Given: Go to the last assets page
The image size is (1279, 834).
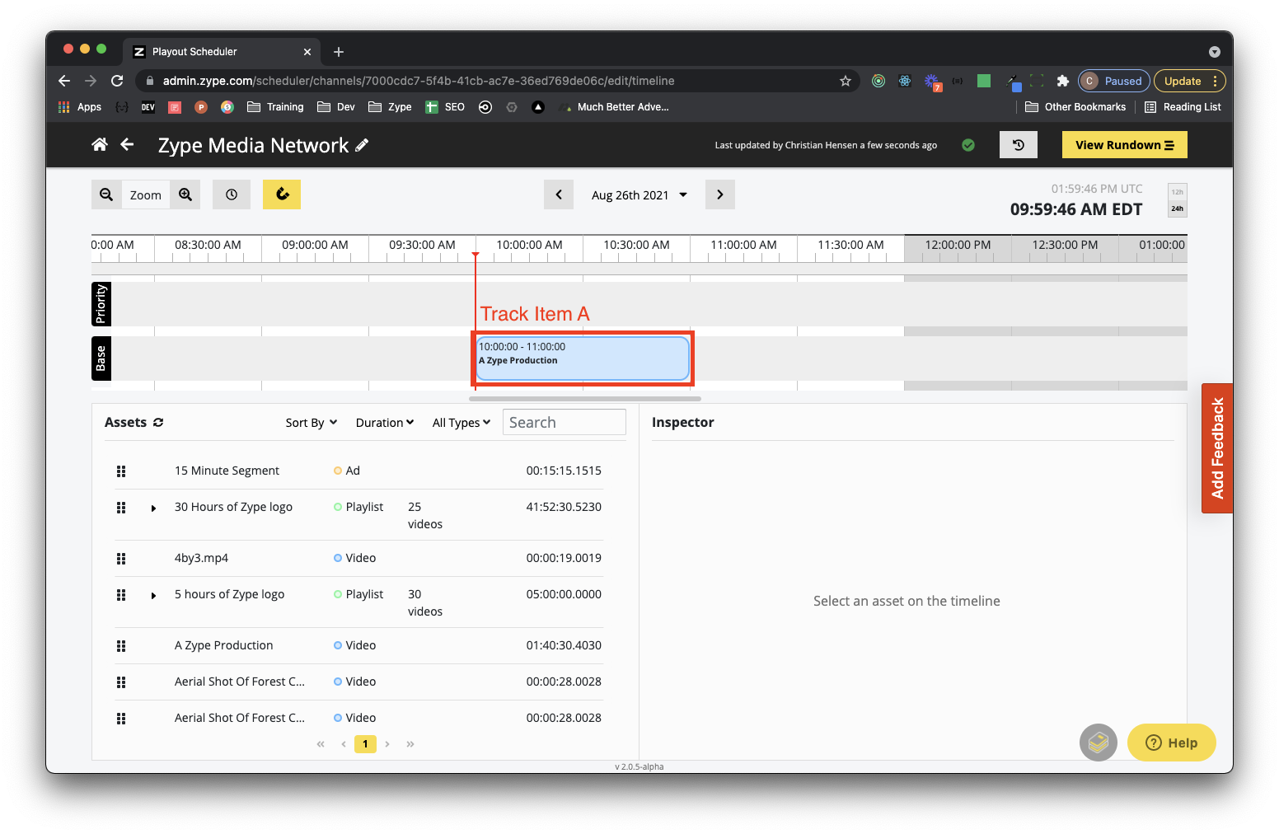Looking at the screenshot, I should pyautogui.click(x=410, y=743).
